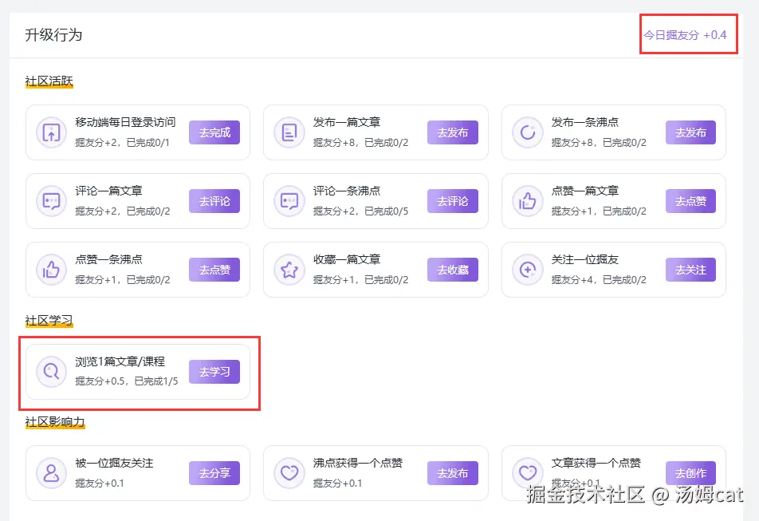Click the thumbs-up icon for 点赞一篇文章
This screenshot has width=759, height=521.
coord(527,201)
